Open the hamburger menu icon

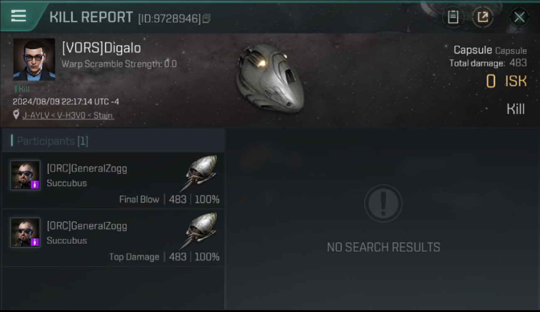click(19, 16)
